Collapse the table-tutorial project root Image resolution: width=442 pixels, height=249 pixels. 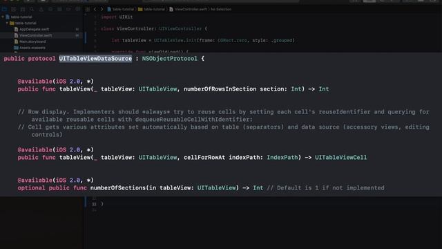(x=3, y=17)
